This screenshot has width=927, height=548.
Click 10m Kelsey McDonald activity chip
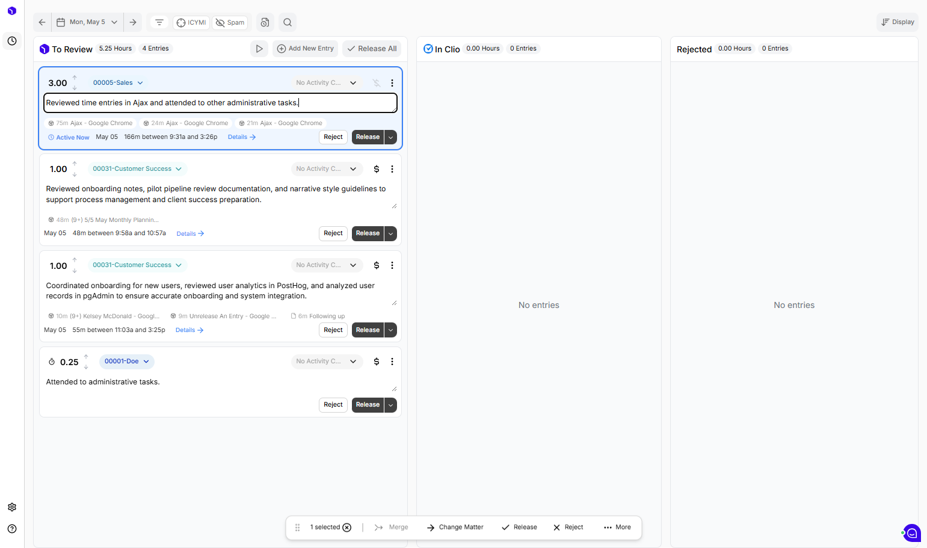pyautogui.click(x=104, y=316)
